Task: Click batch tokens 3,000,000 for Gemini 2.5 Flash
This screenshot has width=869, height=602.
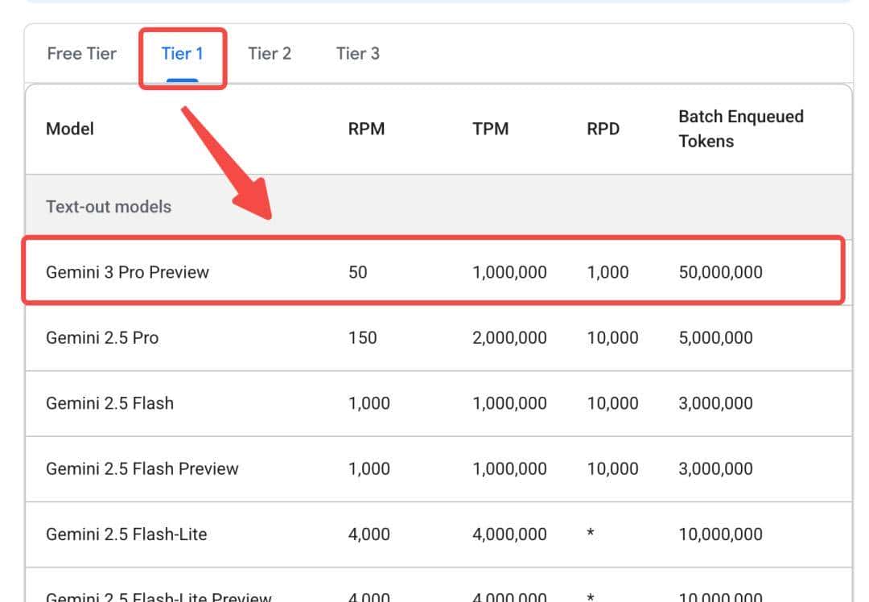Action: point(715,403)
